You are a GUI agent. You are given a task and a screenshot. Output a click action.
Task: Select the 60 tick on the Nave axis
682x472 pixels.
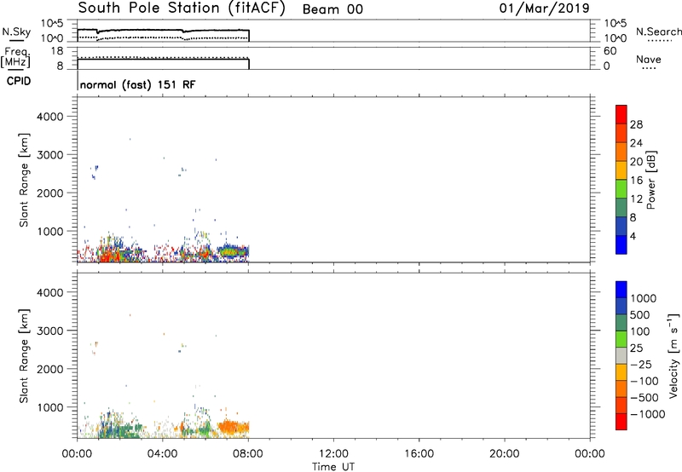click(x=610, y=51)
